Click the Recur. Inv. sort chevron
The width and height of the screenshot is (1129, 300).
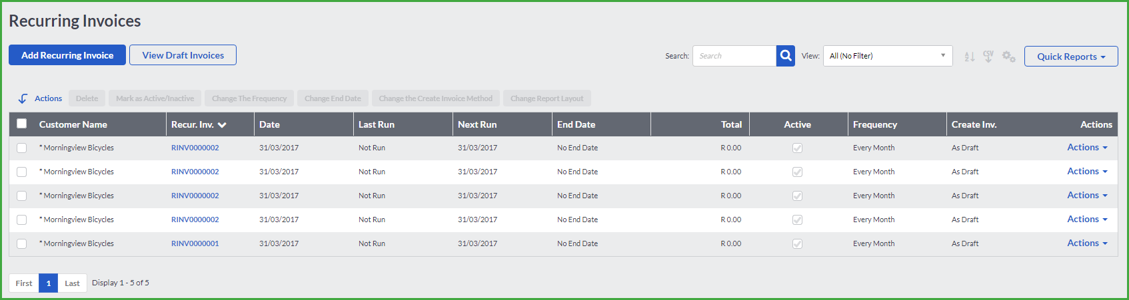222,125
